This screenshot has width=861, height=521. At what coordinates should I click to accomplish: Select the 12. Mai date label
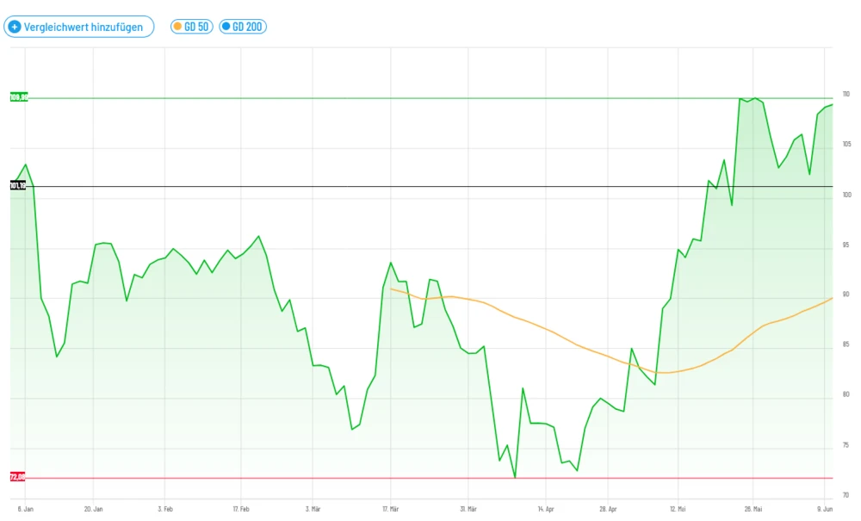pyautogui.click(x=678, y=509)
